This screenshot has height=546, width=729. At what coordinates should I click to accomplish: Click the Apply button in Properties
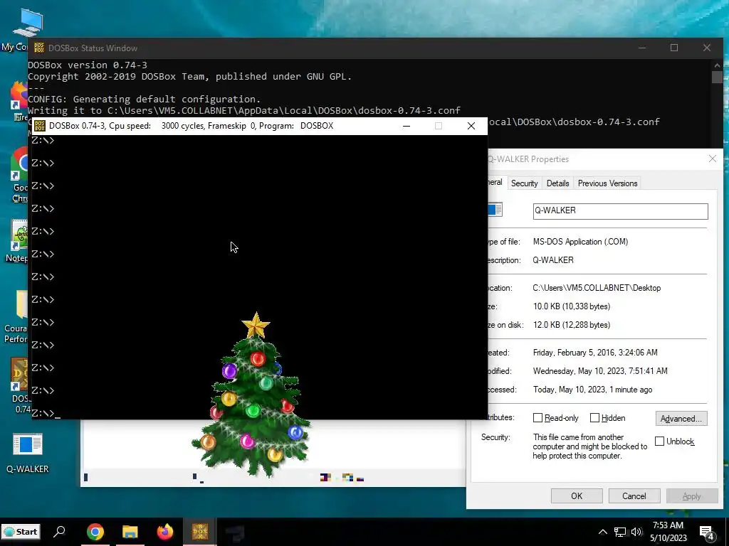point(692,496)
